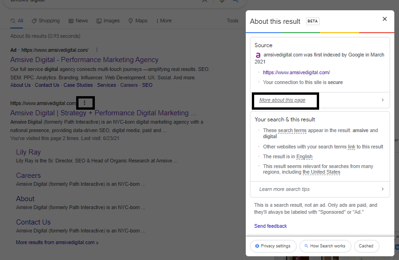Open three-dot menu beside organic amsivedigital.com URL
The image size is (399, 260).
coord(85,103)
